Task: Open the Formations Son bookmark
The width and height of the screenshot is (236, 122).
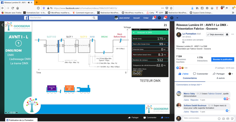Action: [x=35, y=13]
